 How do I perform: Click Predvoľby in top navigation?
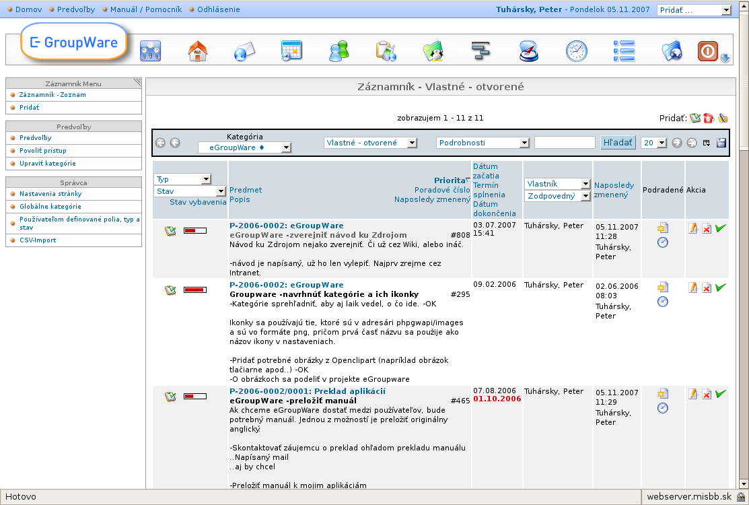click(76, 9)
